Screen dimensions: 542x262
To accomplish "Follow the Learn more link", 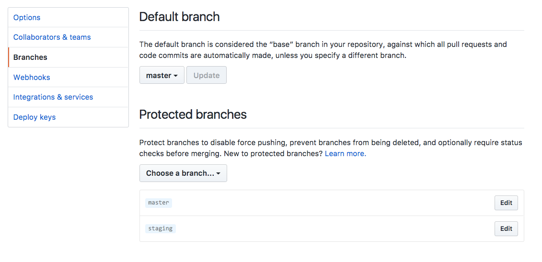I will 346,154.
